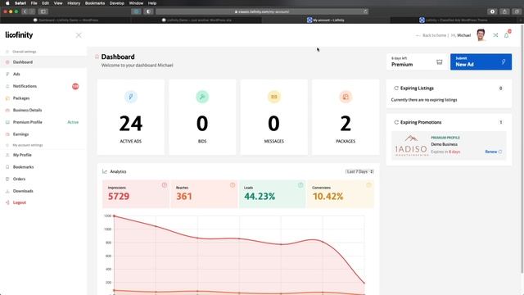524x295 pixels.
Task: Click the red Notifications count badge
Action: pos(75,86)
